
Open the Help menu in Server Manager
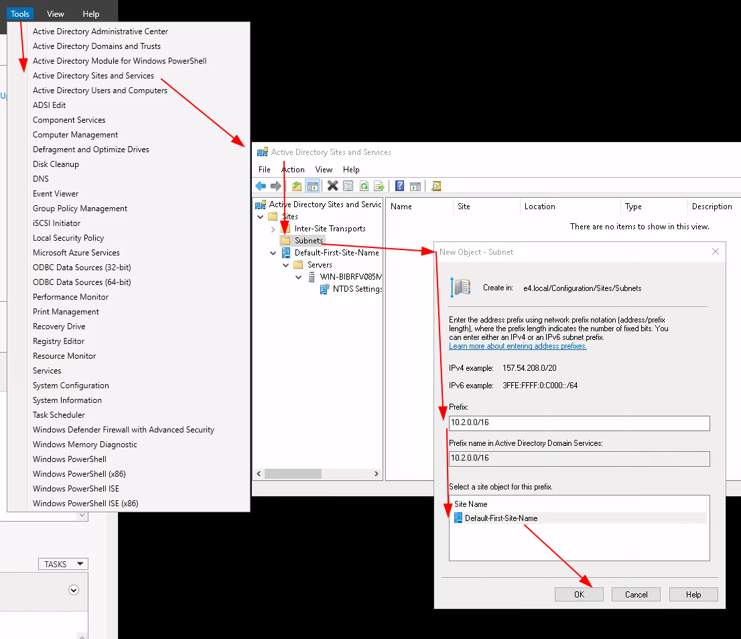[x=90, y=13]
